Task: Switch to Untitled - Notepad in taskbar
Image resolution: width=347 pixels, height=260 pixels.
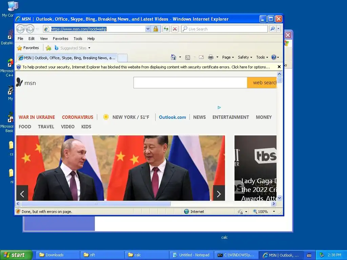Action: tap(191, 255)
